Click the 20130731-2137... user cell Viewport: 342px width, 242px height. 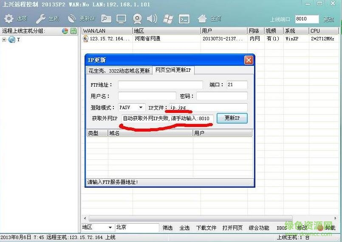(222, 39)
